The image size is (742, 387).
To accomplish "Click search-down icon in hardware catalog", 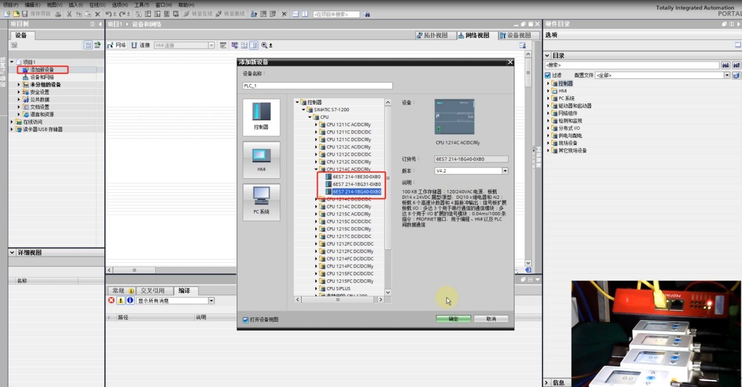I will 726,65.
